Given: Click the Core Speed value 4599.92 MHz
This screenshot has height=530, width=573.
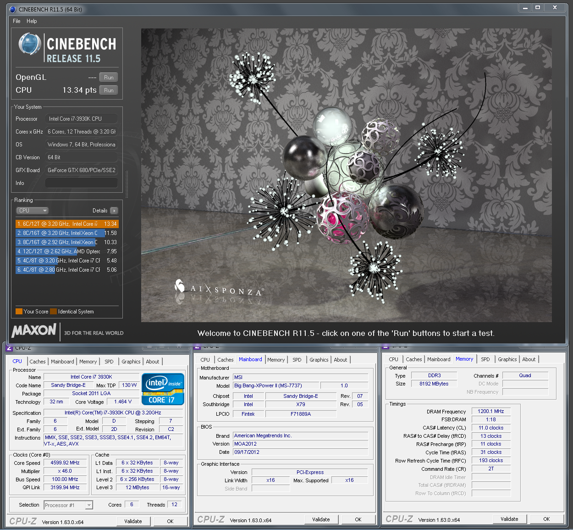Looking at the screenshot, I should point(65,463).
